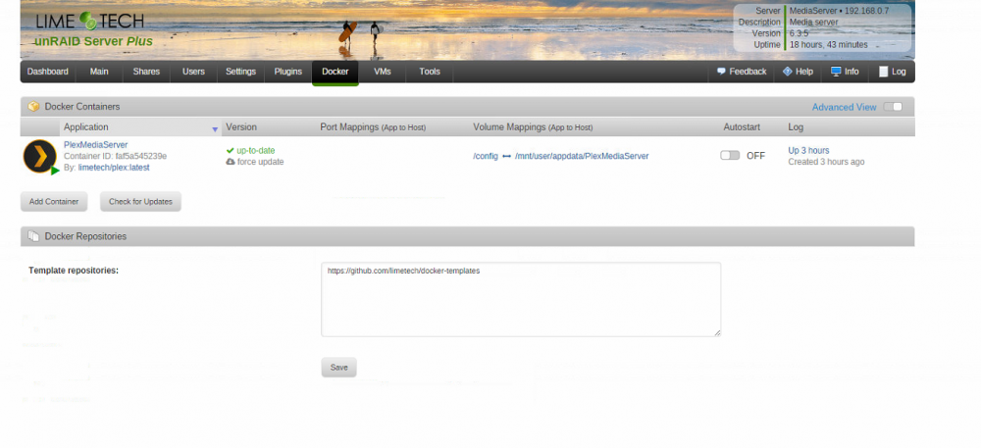The image size is (981, 448).
Task: Sort by the Application column arrow
Action: point(215,129)
